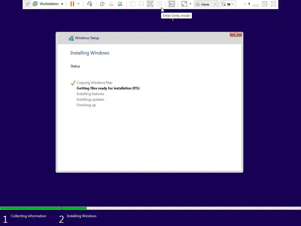
Task: Open the console view icon
Action: pos(172,4)
